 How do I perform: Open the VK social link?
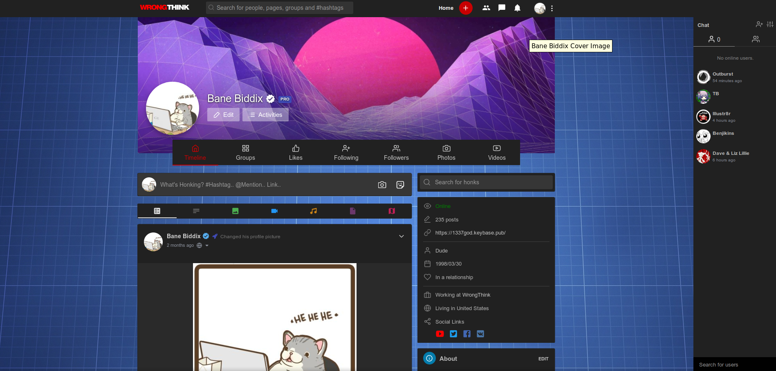click(x=480, y=334)
